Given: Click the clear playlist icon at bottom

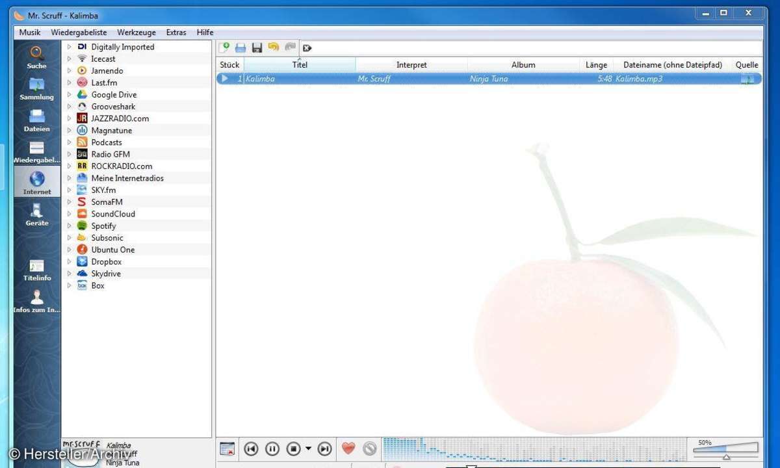Looking at the screenshot, I should click(227, 448).
